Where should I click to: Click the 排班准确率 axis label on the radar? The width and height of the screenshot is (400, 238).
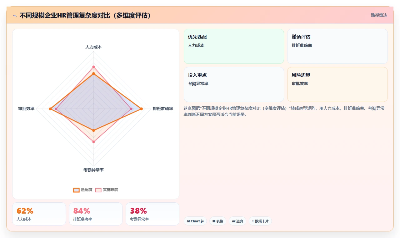coord(163,109)
